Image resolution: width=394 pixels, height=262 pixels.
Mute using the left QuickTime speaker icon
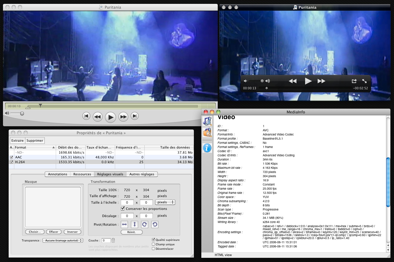point(7,113)
